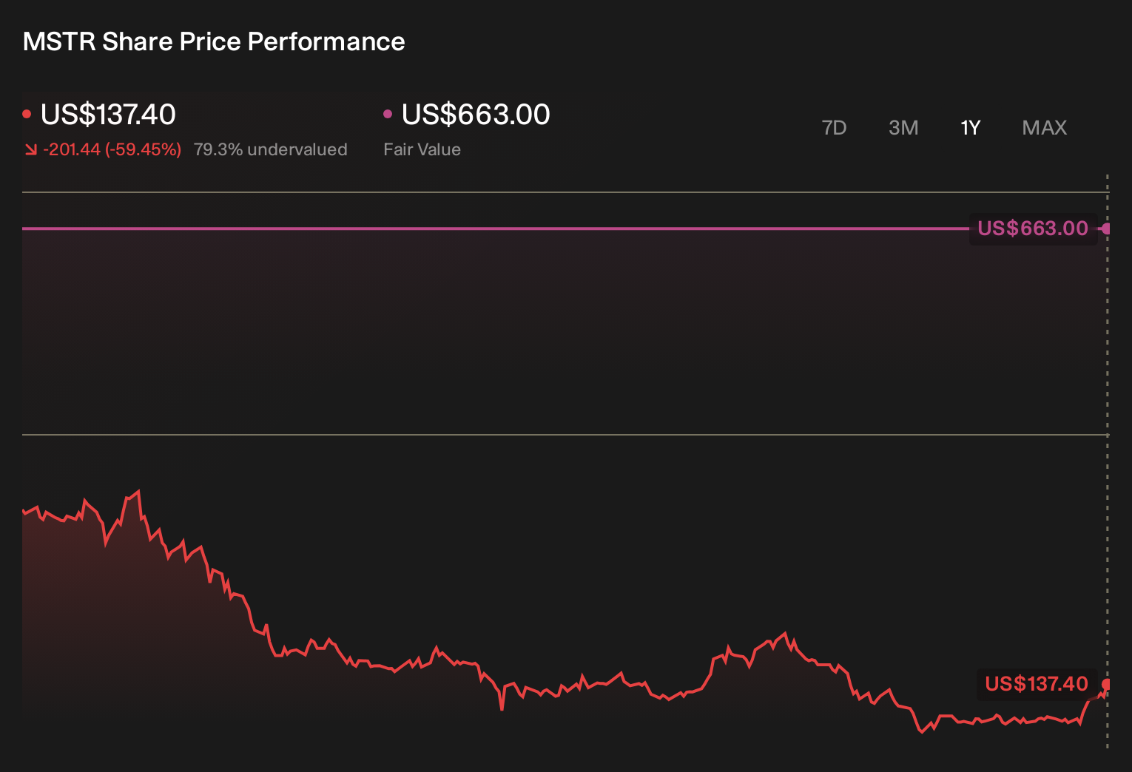
Task: Click the US$663.00 label on the chart line
Action: (1033, 228)
